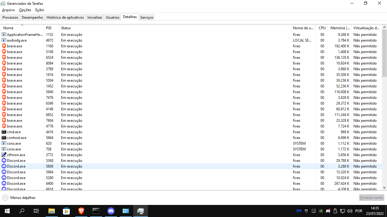Image resolution: width=387 pixels, height=217 pixels.
Task: Click memory value 267.424 K
Action: click(x=342, y=184)
